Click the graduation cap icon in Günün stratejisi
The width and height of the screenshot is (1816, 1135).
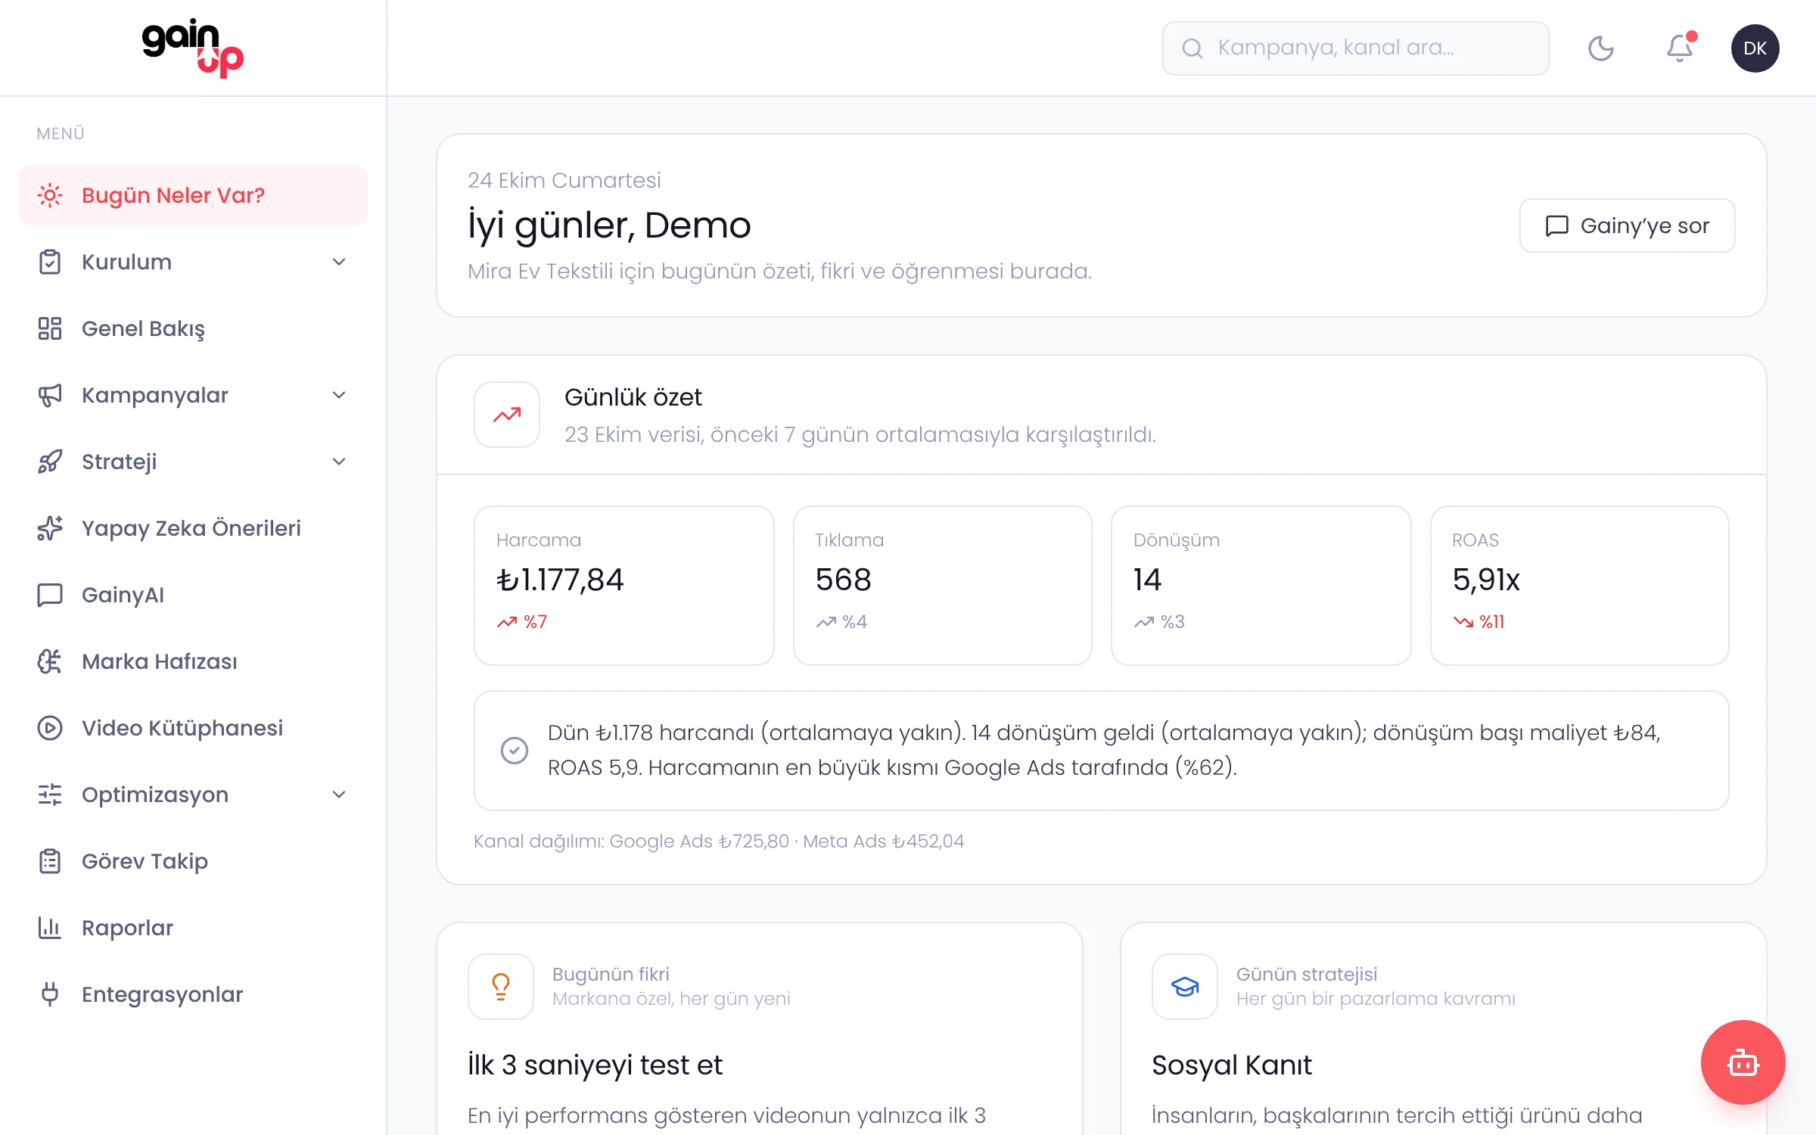click(x=1185, y=987)
